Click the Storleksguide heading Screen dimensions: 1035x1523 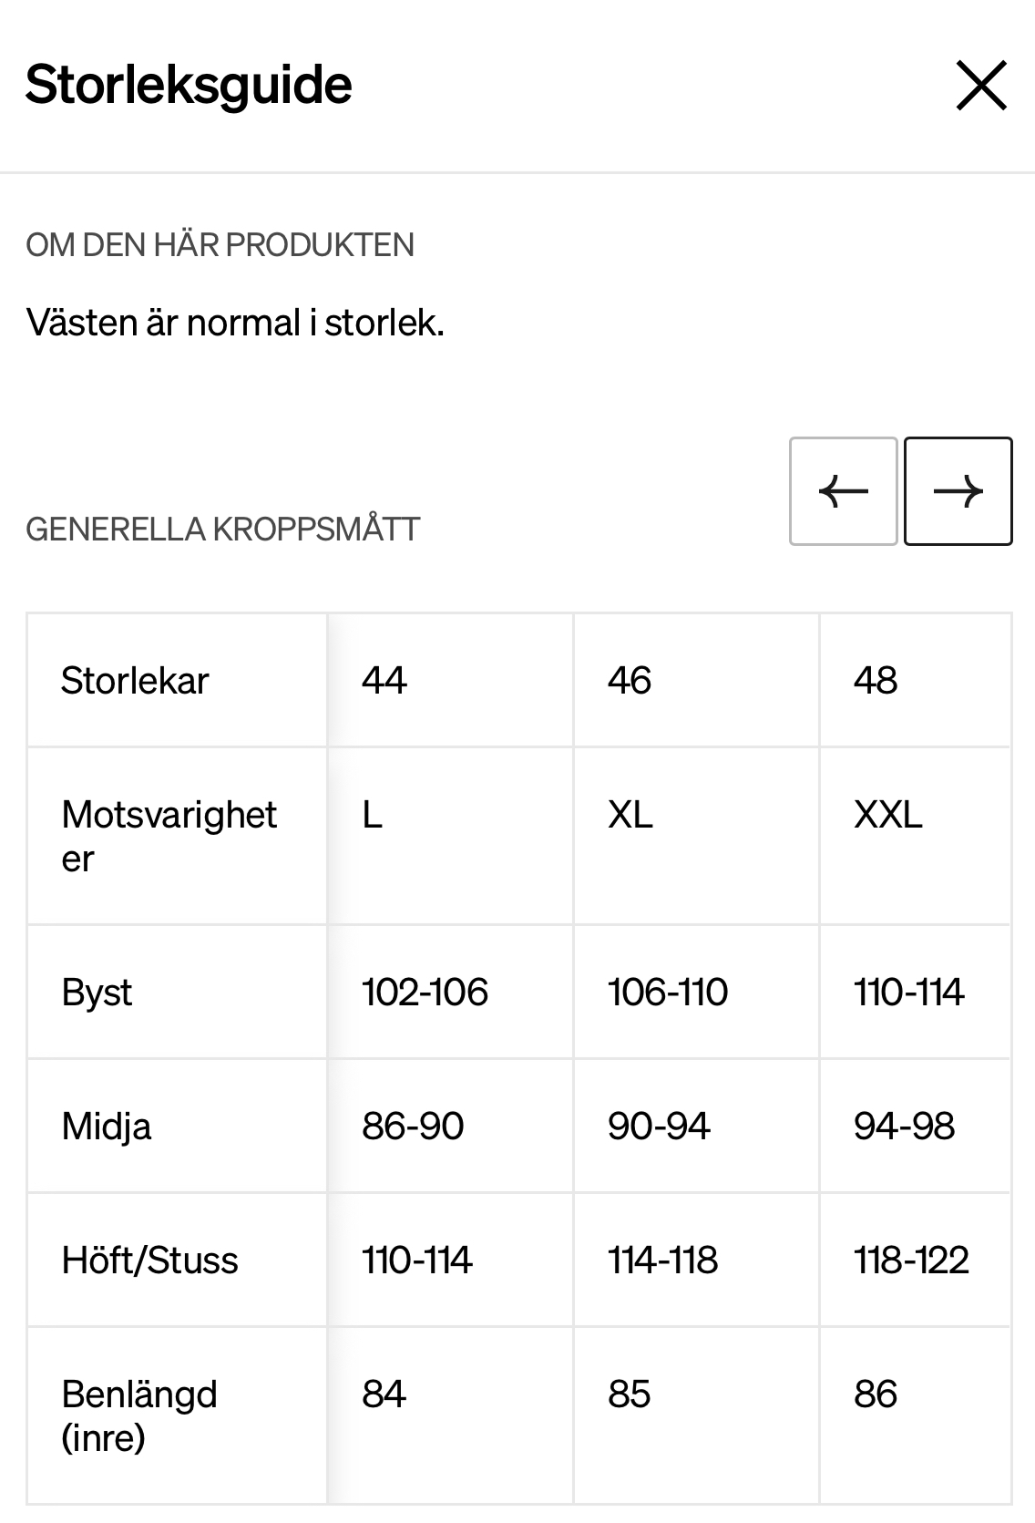(189, 86)
